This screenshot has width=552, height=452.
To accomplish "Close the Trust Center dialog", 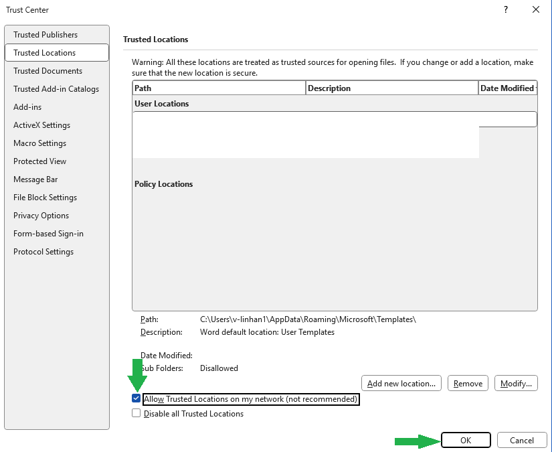I will coord(536,9).
